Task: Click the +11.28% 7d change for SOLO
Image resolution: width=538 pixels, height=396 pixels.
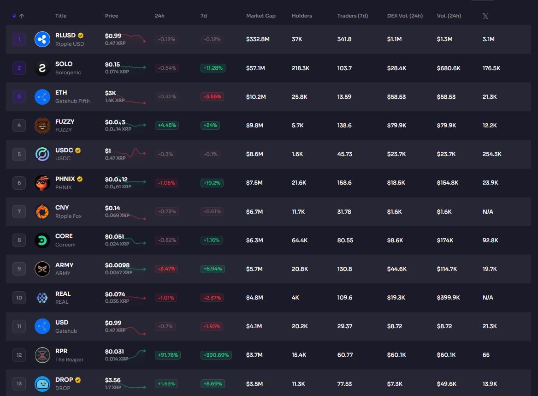Action: click(x=213, y=68)
